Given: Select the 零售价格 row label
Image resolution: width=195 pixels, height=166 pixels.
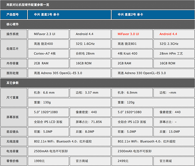Looking at the screenshot, I should [14, 161].
